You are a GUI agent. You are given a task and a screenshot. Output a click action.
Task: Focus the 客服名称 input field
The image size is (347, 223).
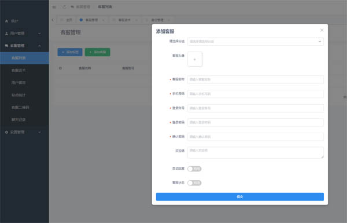click(x=256, y=79)
